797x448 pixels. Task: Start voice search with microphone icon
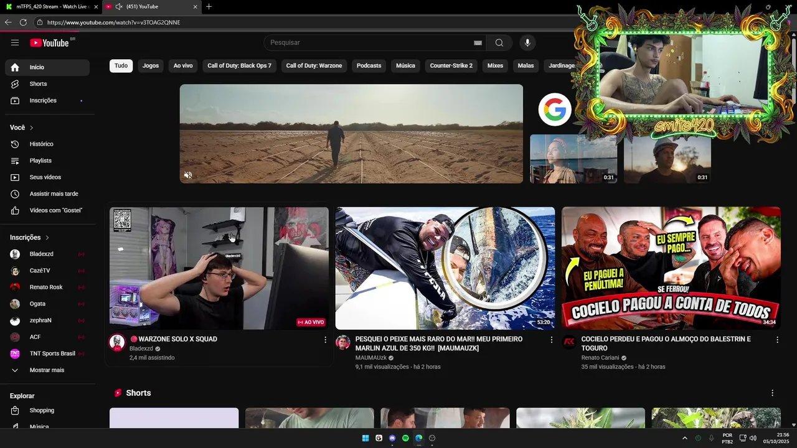pyautogui.click(x=527, y=42)
